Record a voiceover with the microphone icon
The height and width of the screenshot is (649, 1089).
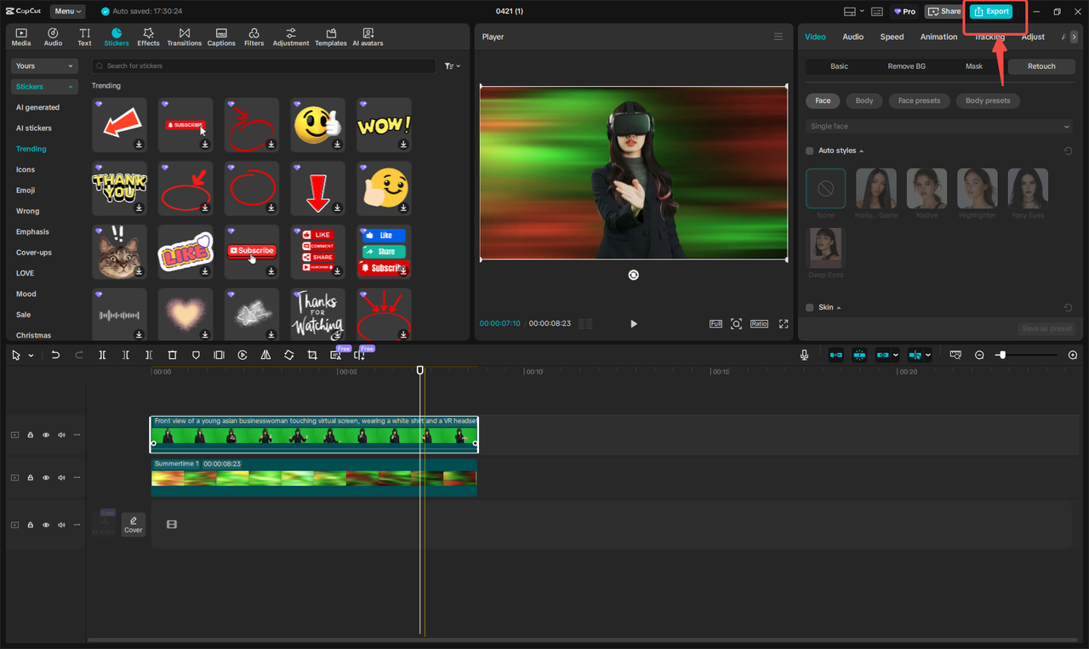click(x=803, y=355)
